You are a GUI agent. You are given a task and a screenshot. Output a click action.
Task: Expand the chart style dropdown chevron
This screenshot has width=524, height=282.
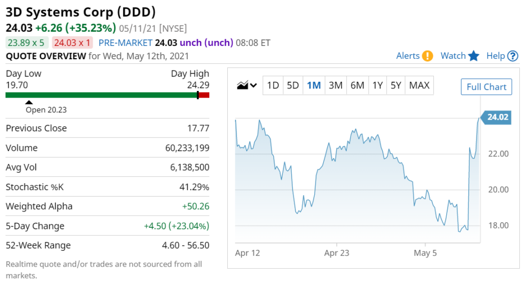254,85
